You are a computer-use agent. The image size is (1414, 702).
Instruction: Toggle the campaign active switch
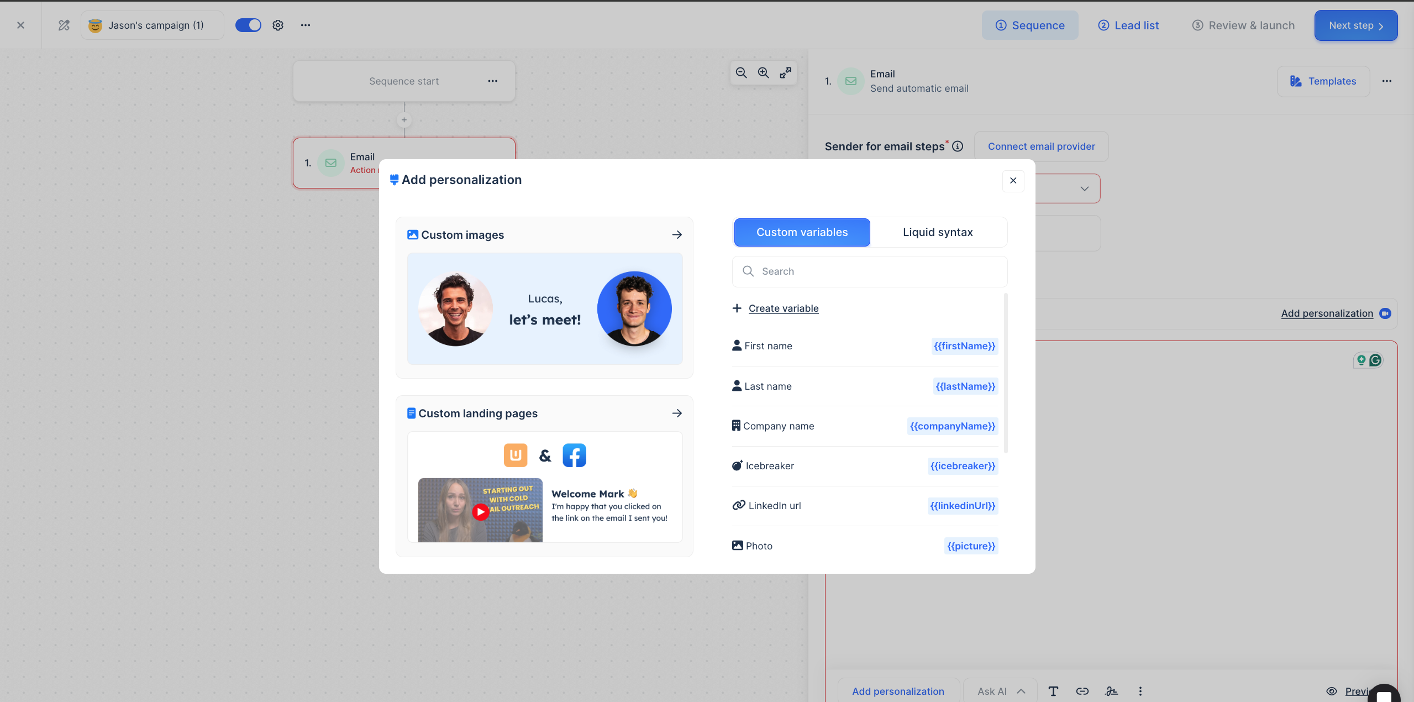[x=248, y=25]
